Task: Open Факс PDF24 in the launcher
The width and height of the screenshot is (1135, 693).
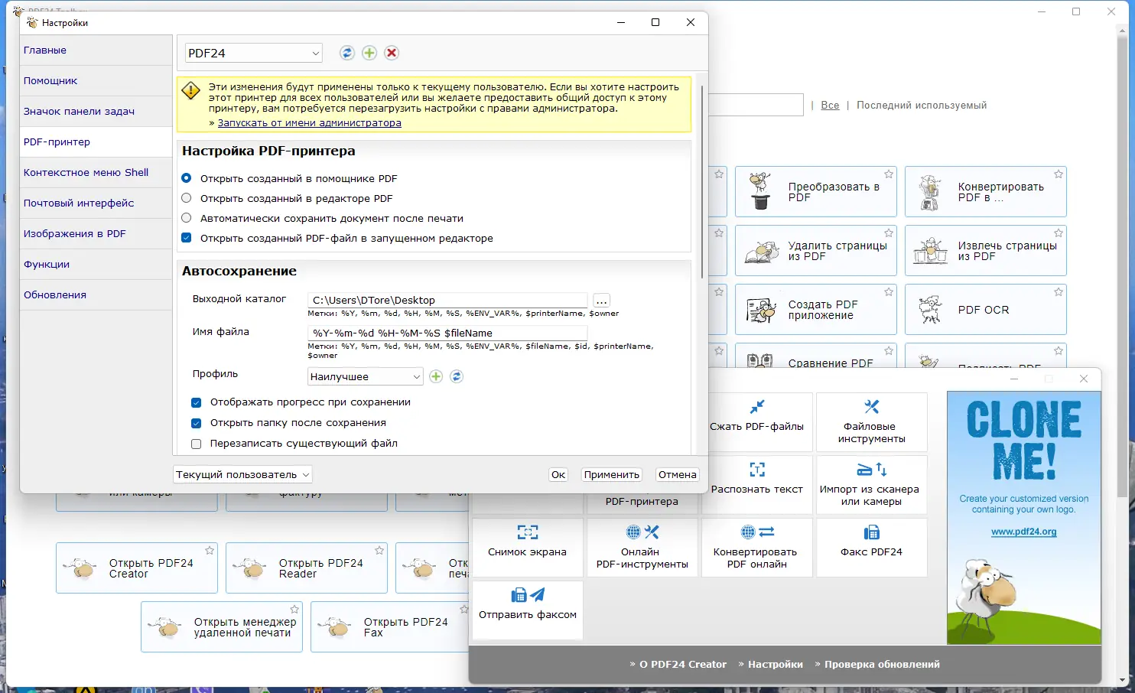Action: tap(872, 548)
